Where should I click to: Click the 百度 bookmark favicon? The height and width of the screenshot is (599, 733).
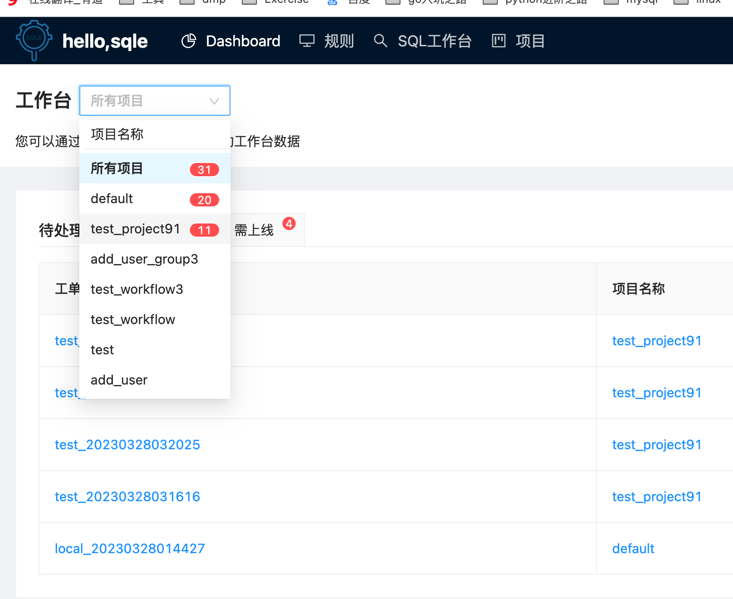pos(331,2)
